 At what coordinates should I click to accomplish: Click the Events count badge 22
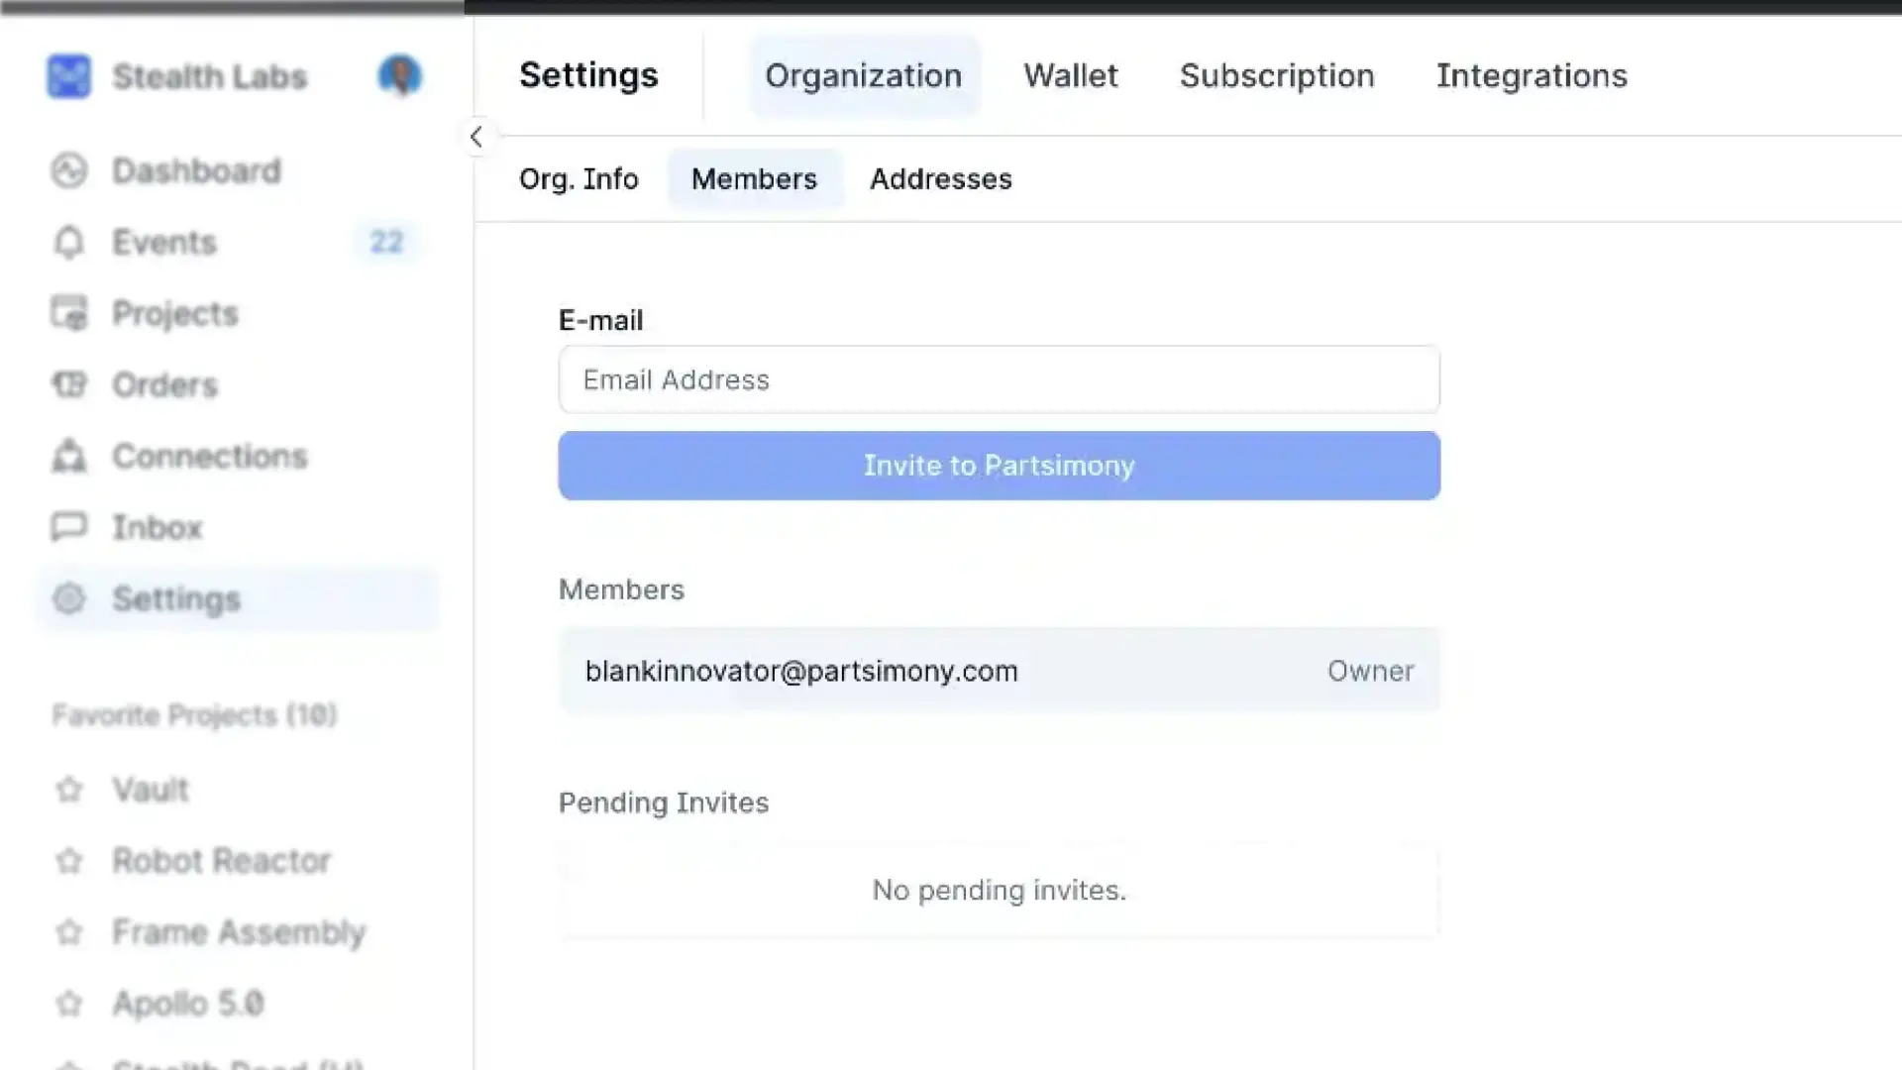386,242
